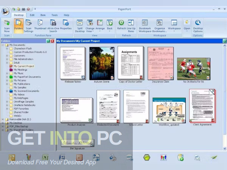Click Bookmark Workspace
Viewport: 227px width, 170px height.
point(145,26)
